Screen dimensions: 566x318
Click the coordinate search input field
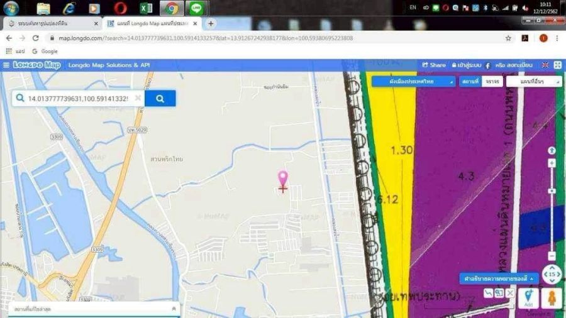(x=78, y=99)
